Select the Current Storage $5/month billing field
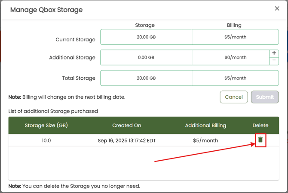The width and height of the screenshot is (288, 193). click(235, 37)
